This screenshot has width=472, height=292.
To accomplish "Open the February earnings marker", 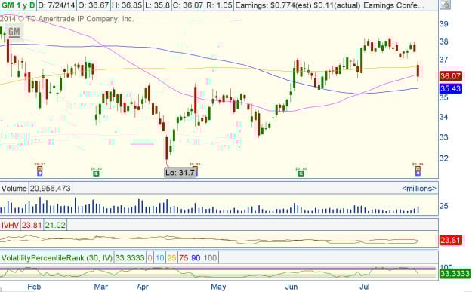I will [40, 168].
